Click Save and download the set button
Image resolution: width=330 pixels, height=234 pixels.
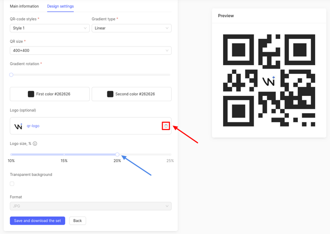[37, 221]
